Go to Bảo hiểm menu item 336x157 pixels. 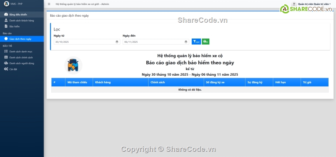pyautogui.click(x=22, y=27)
